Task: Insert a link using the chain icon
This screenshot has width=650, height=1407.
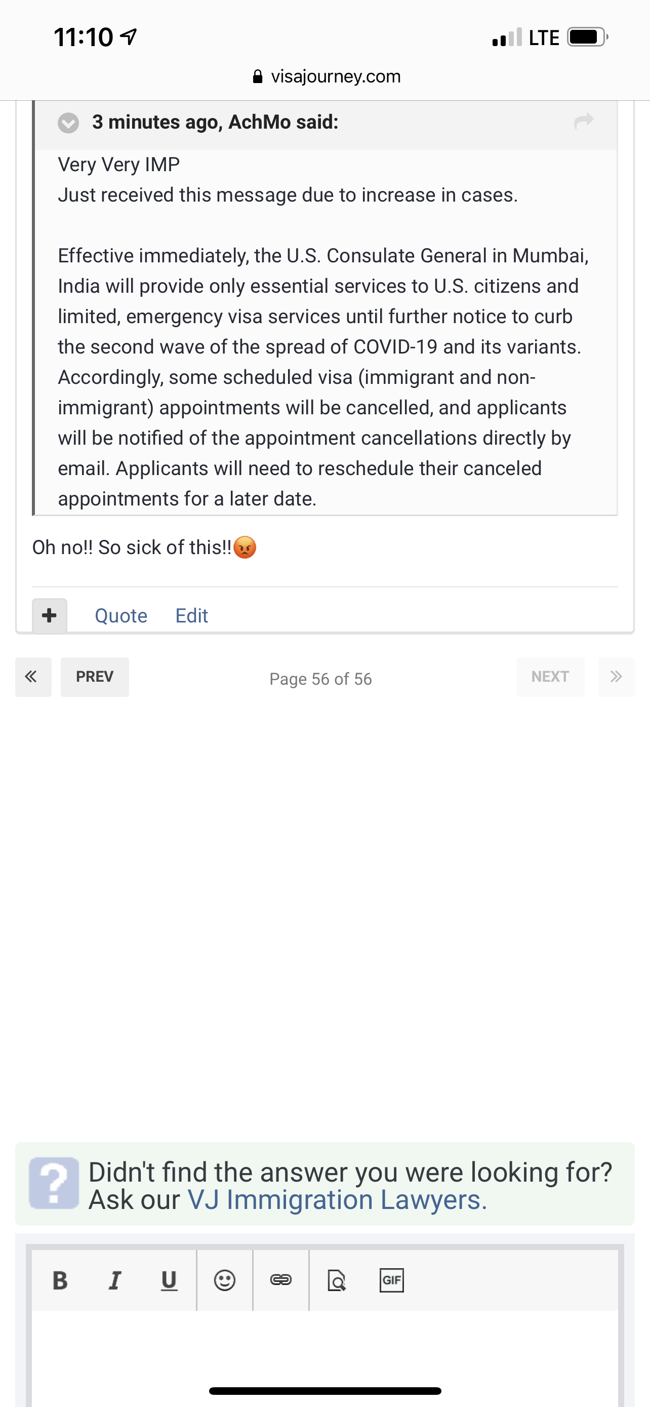Action: click(280, 1280)
